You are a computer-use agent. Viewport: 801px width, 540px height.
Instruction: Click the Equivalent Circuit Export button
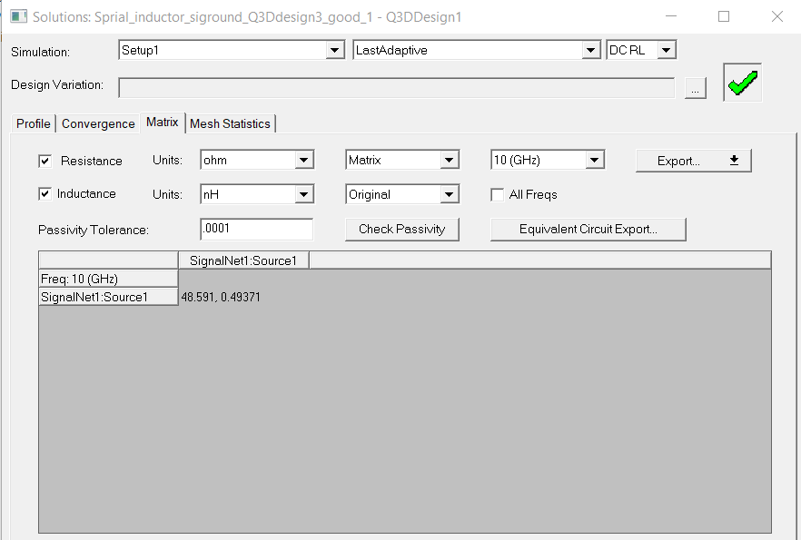pos(588,230)
